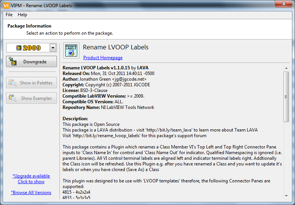Click the 'Rename LVOOP Labels v1.1.0.15' heading line
The image size is (295, 205).
point(105,68)
